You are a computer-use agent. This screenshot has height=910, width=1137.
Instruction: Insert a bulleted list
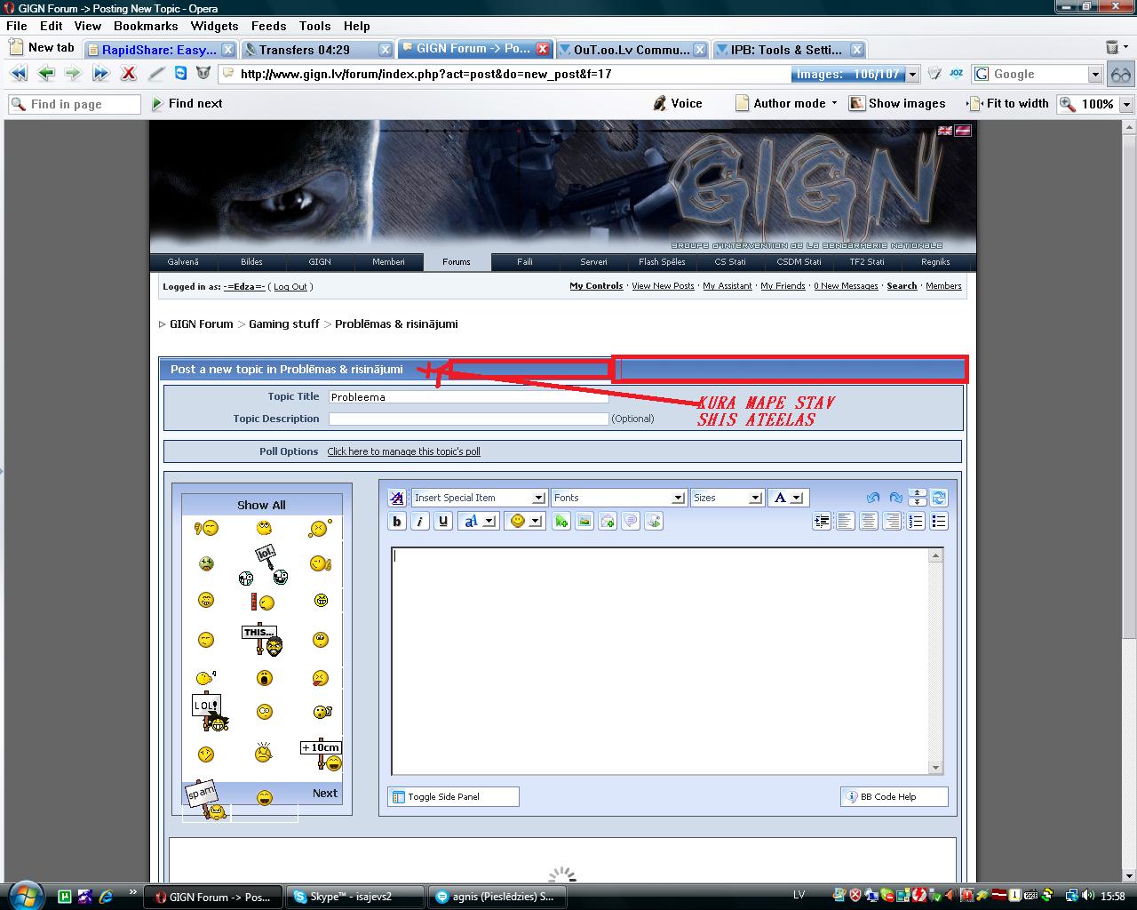coord(939,522)
